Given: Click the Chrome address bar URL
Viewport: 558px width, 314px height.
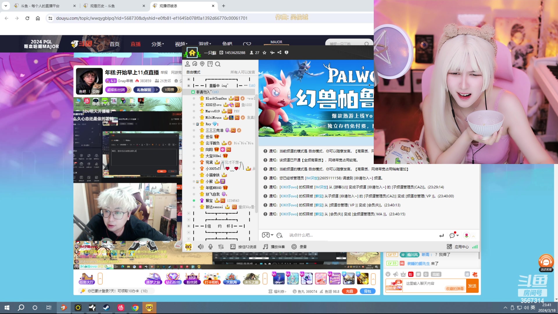Looking at the screenshot, I should 152,18.
